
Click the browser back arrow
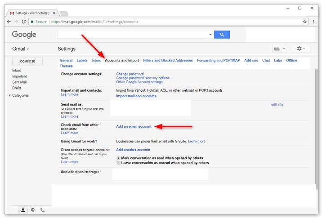(x=9, y=22)
